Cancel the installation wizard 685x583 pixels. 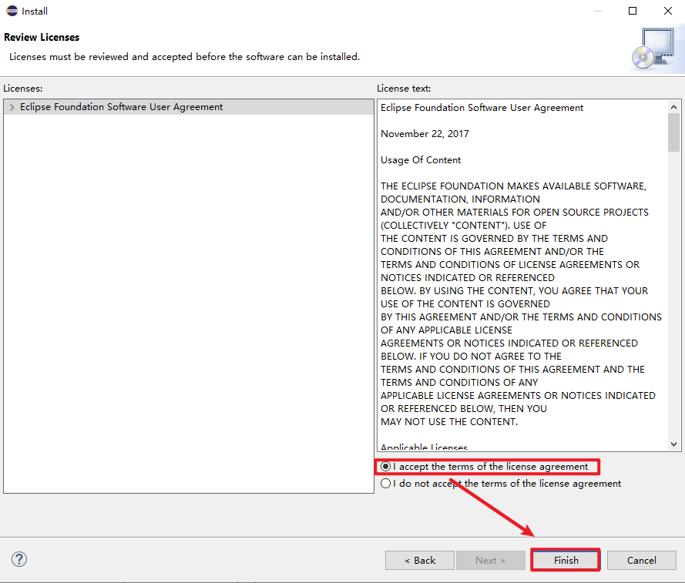[641, 560]
